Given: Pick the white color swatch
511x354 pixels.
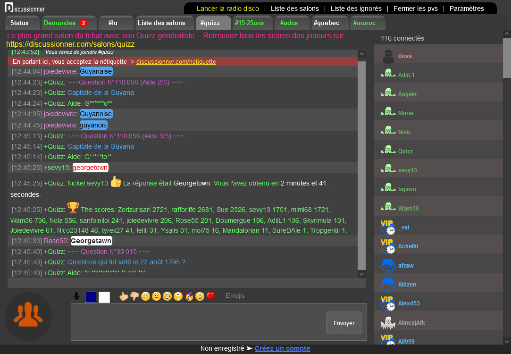Looking at the screenshot, I should (104, 297).
